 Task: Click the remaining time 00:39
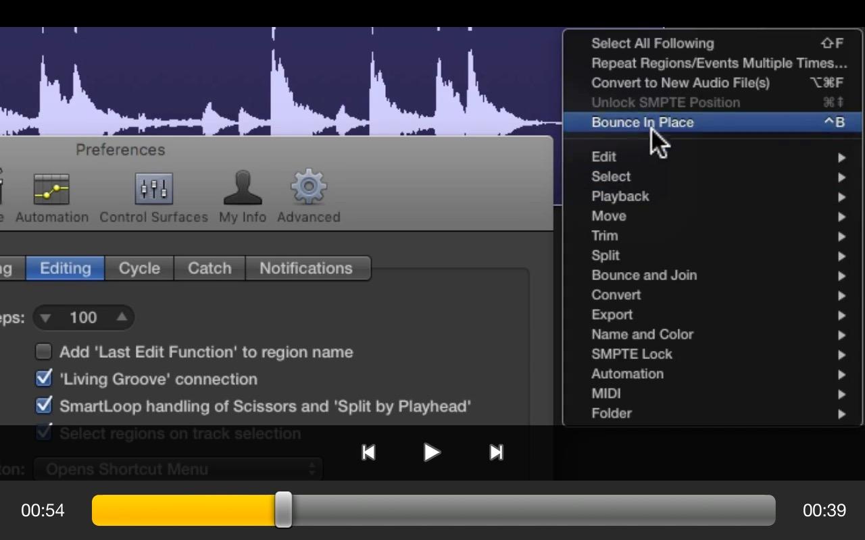(824, 510)
